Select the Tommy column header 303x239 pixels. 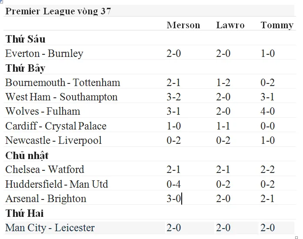(x=277, y=25)
